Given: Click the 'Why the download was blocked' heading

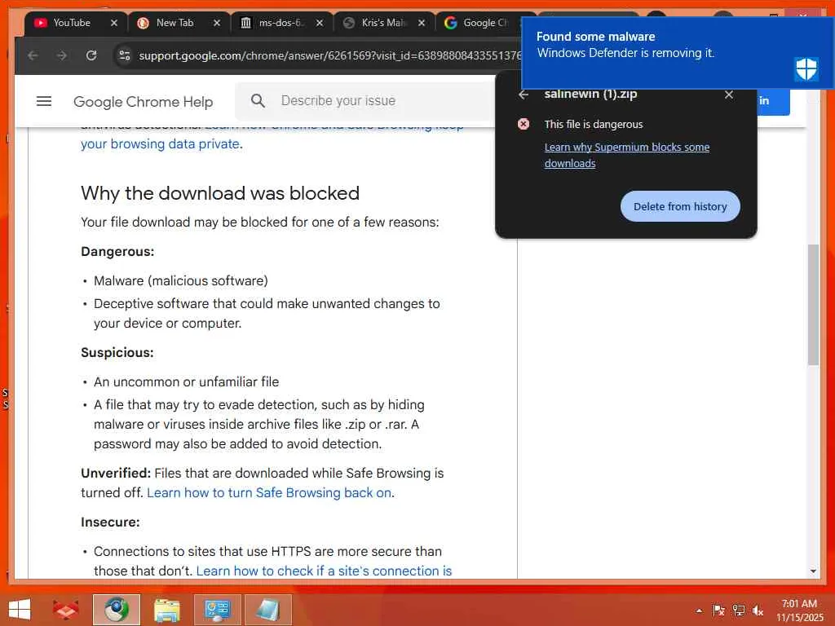Looking at the screenshot, I should pyautogui.click(x=220, y=193).
